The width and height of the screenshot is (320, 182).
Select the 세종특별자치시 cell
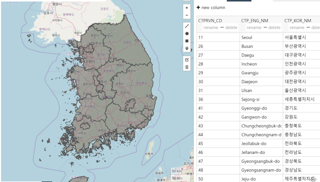[x=302, y=99]
